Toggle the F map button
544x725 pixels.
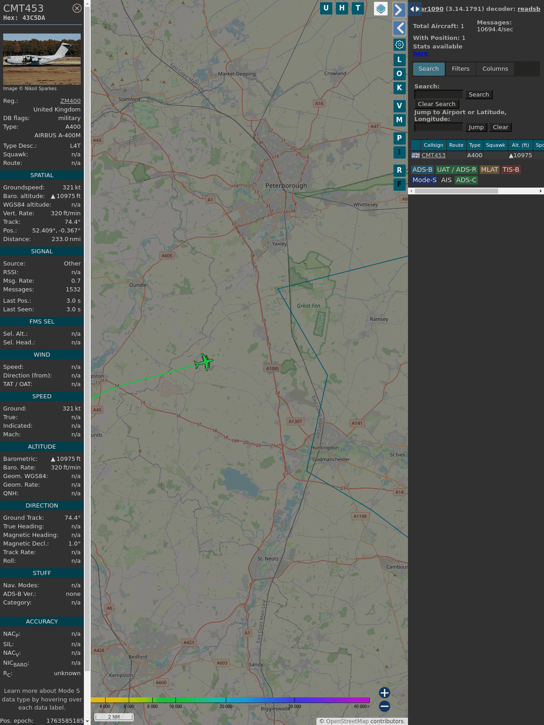pyautogui.click(x=399, y=184)
